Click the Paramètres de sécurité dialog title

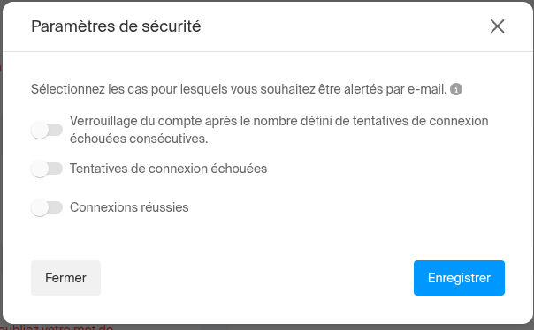[x=116, y=26]
